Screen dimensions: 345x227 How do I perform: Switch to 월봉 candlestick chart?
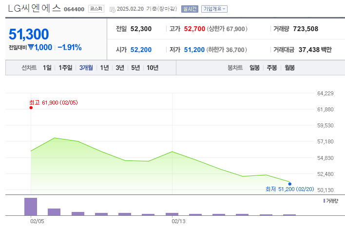289,68
